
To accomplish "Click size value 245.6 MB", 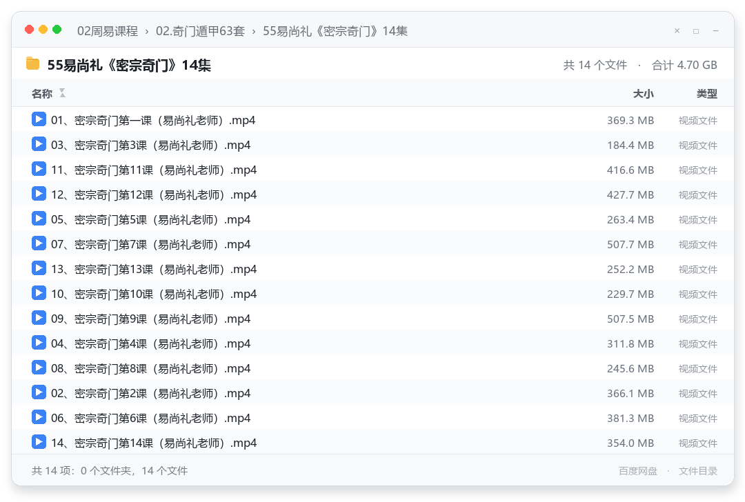I will 630,368.
